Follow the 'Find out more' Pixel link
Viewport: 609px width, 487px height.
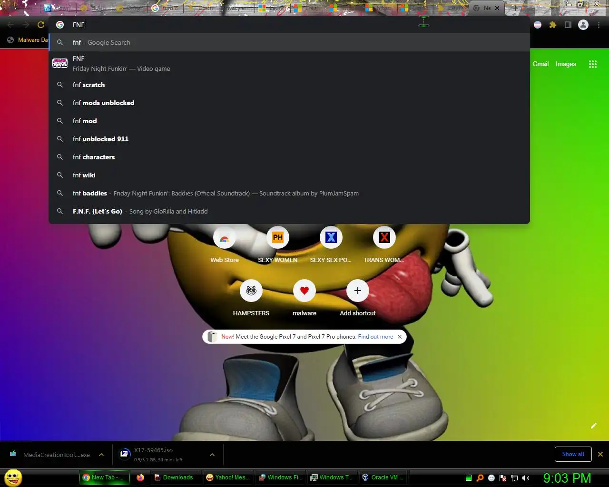pyautogui.click(x=375, y=337)
